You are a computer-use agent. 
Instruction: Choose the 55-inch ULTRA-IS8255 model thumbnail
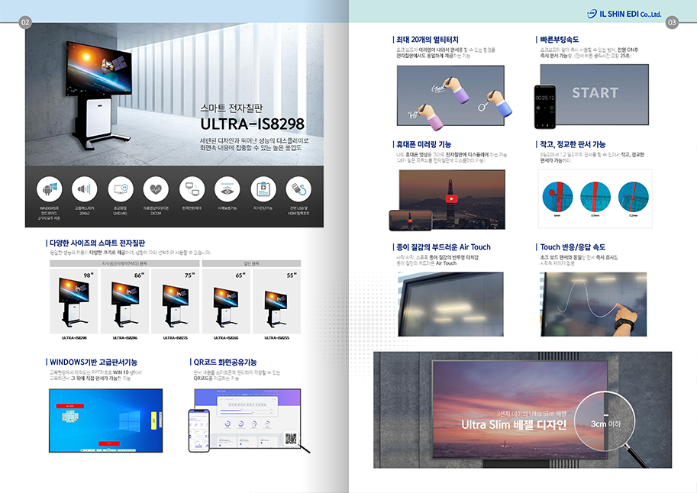[277, 304]
